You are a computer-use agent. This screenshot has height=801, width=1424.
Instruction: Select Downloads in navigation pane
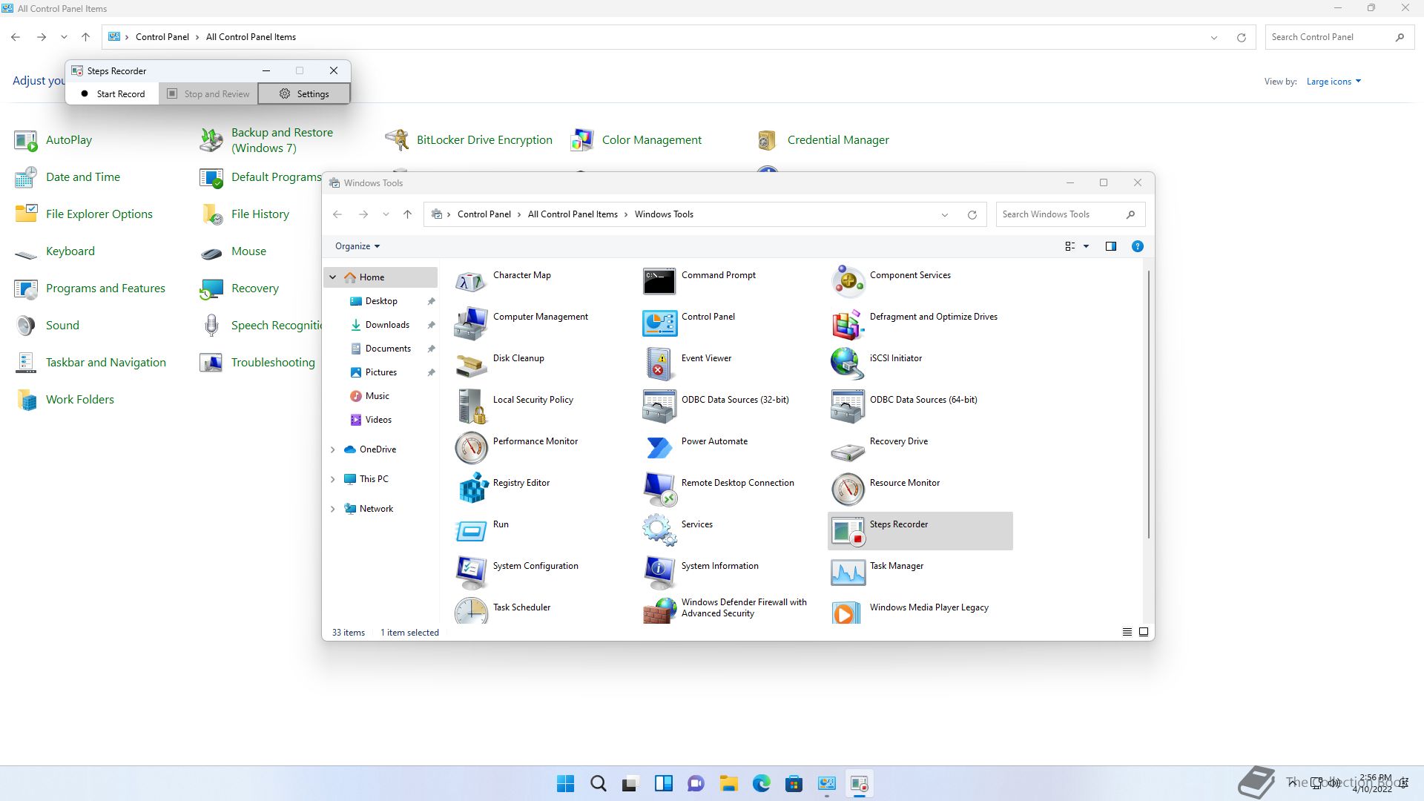coord(386,325)
